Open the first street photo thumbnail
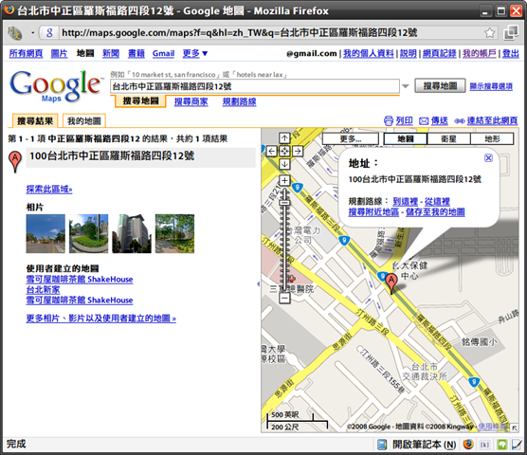 pos(45,233)
